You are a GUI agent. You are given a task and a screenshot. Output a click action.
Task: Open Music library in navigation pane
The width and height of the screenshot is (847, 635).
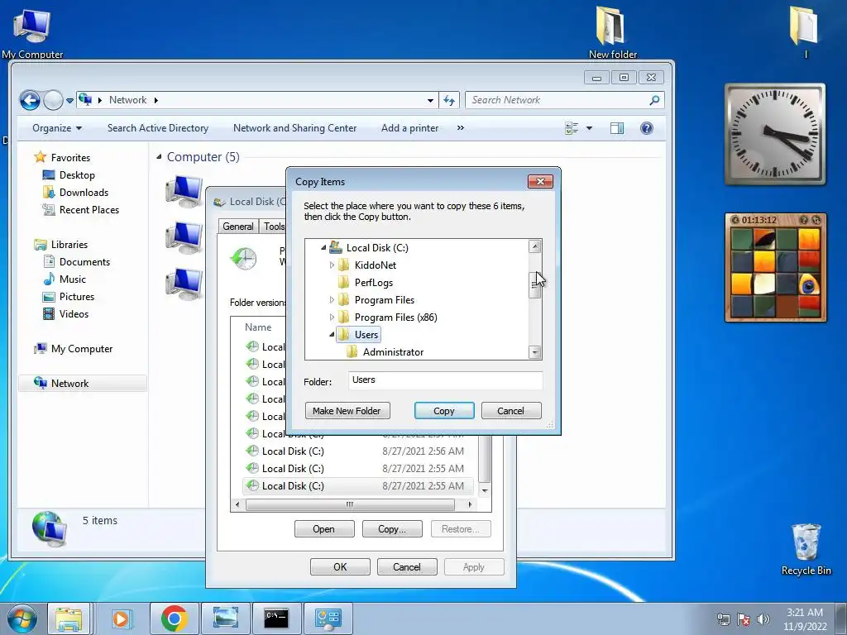[73, 279]
